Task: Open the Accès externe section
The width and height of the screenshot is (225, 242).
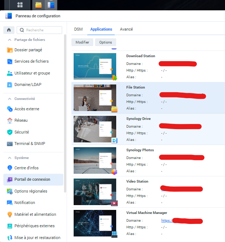Action: [26, 109]
